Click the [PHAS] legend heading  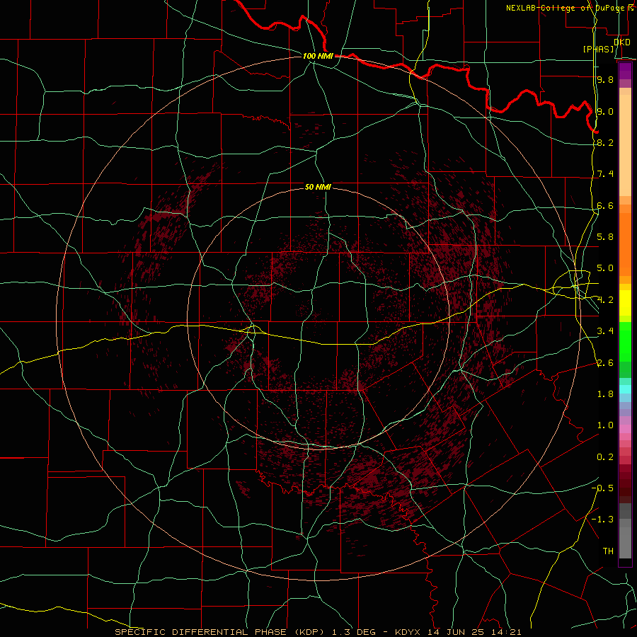click(x=598, y=49)
